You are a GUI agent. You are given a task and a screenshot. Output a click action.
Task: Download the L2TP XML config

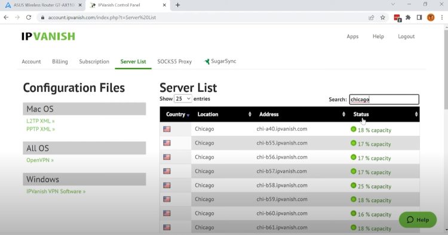(40, 121)
